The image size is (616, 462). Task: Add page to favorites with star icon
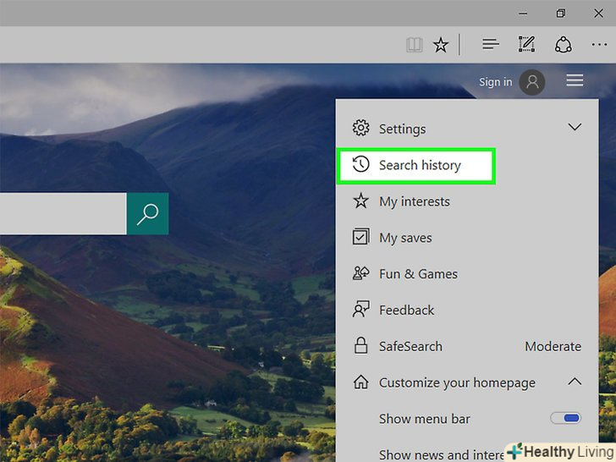[x=441, y=45]
